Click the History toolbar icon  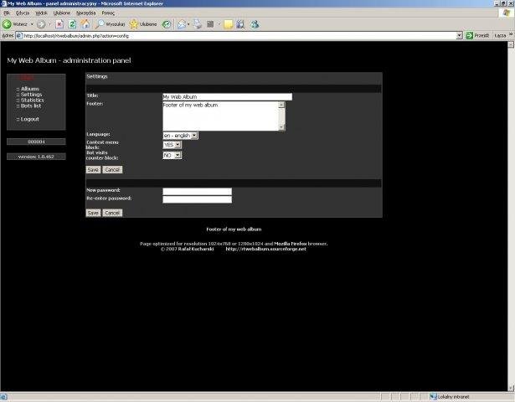tap(167, 24)
